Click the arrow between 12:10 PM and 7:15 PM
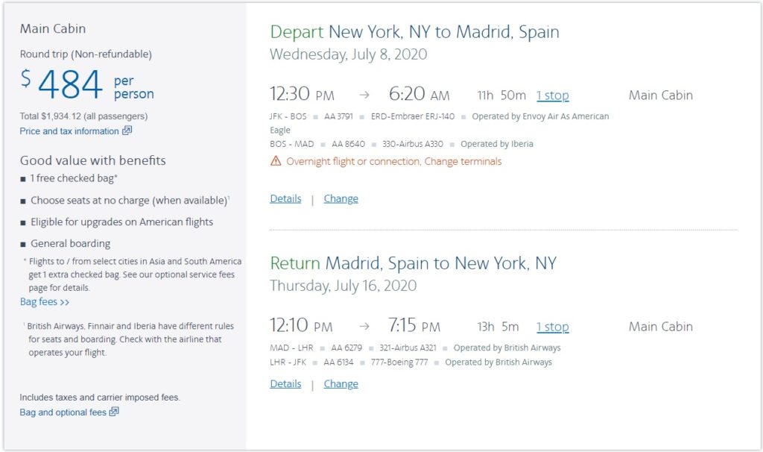The image size is (763, 452). pyautogui.click(x=364, y=327)
